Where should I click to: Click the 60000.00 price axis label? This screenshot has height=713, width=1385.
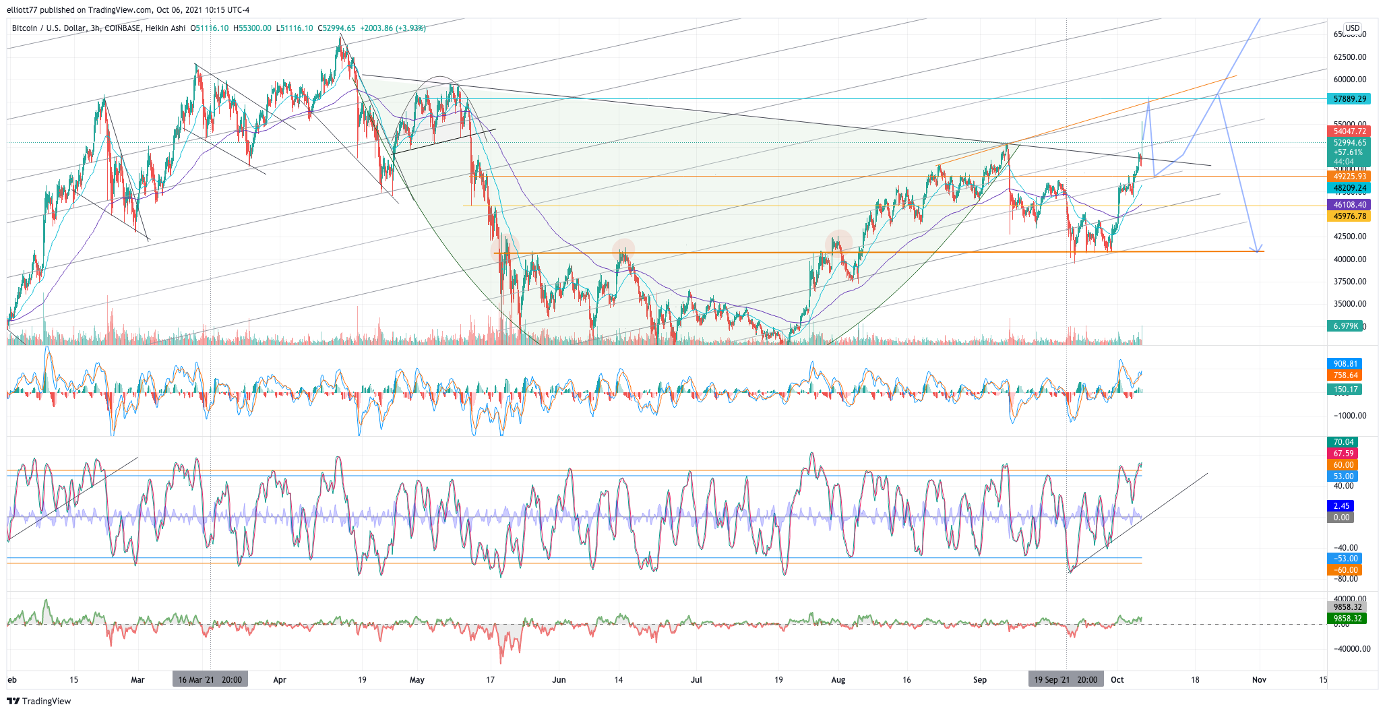point(1349,80)
